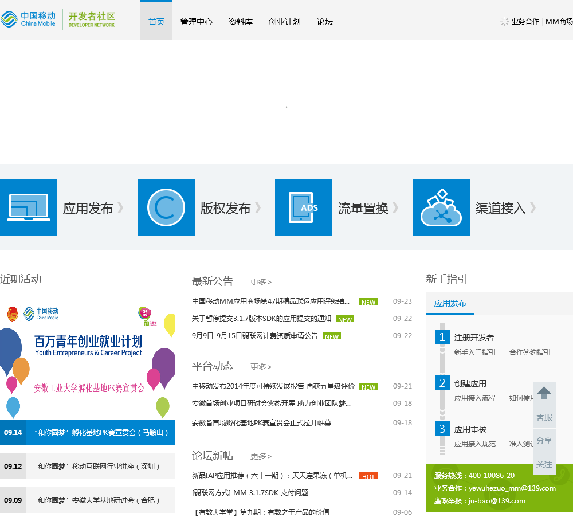
Task: Click NEW badge on 弱联网计费资质申请公告
Action: 332,336
